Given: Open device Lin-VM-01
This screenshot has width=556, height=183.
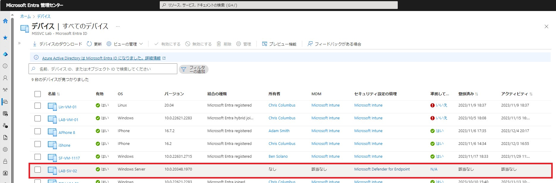Looking at the screenshot, I should pos(68,107).
